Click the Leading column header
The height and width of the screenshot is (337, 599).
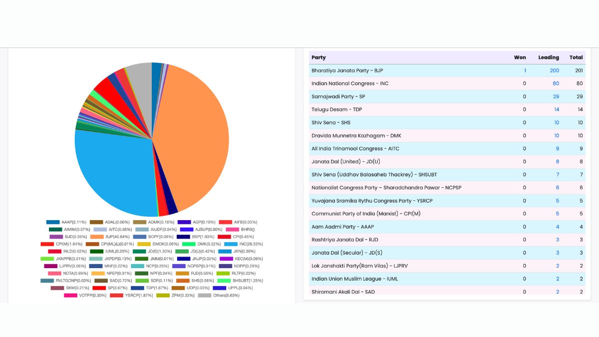point(548,57)
